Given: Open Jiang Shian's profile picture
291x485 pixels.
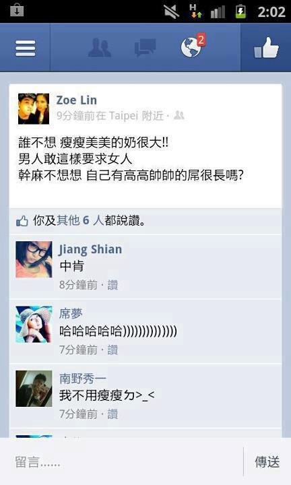Looking at the screenshot, I should (34, 259).
